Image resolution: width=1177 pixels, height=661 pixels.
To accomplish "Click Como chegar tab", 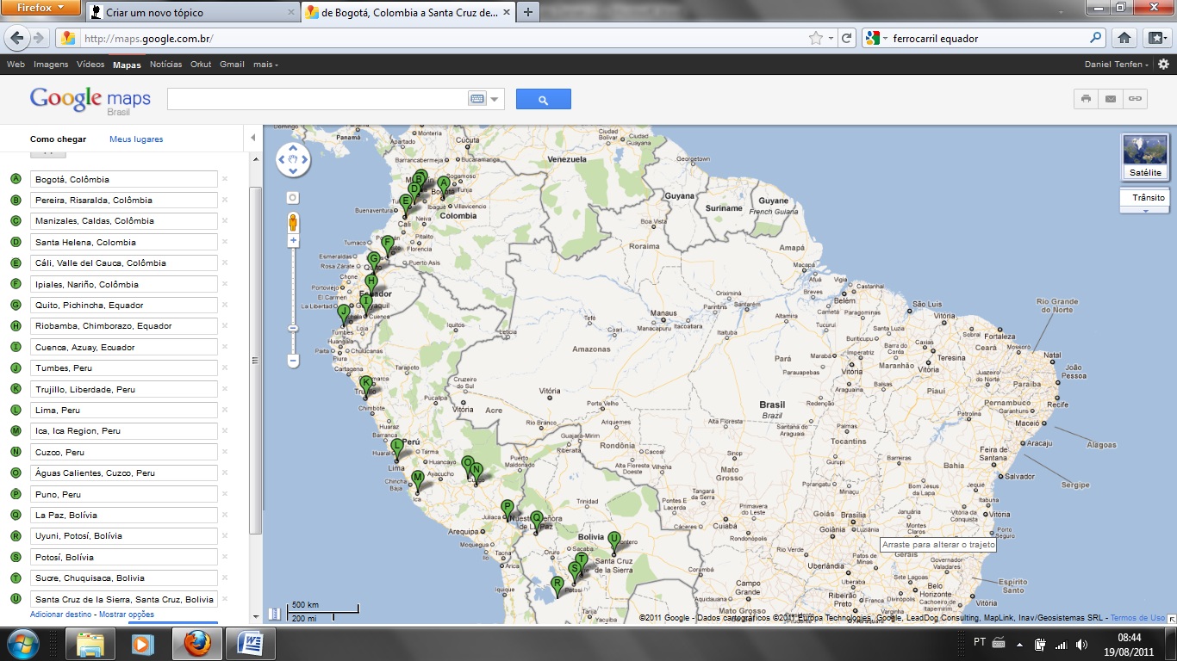I will point(58,139).
